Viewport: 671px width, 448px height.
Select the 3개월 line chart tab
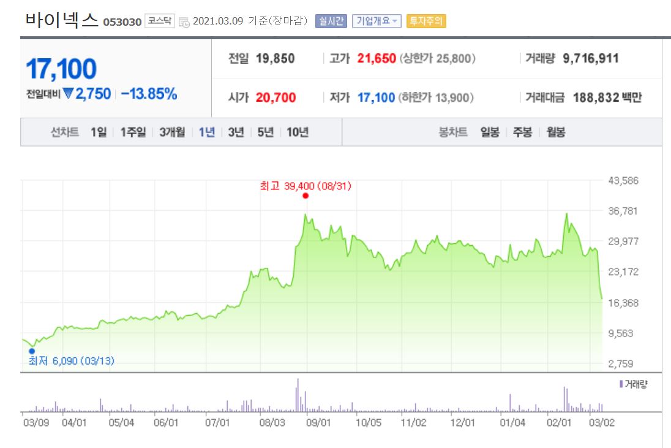(x=172, y=132)
